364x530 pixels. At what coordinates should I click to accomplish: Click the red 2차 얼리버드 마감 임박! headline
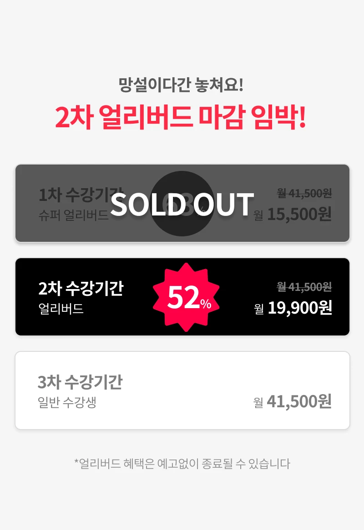(181, 118)
